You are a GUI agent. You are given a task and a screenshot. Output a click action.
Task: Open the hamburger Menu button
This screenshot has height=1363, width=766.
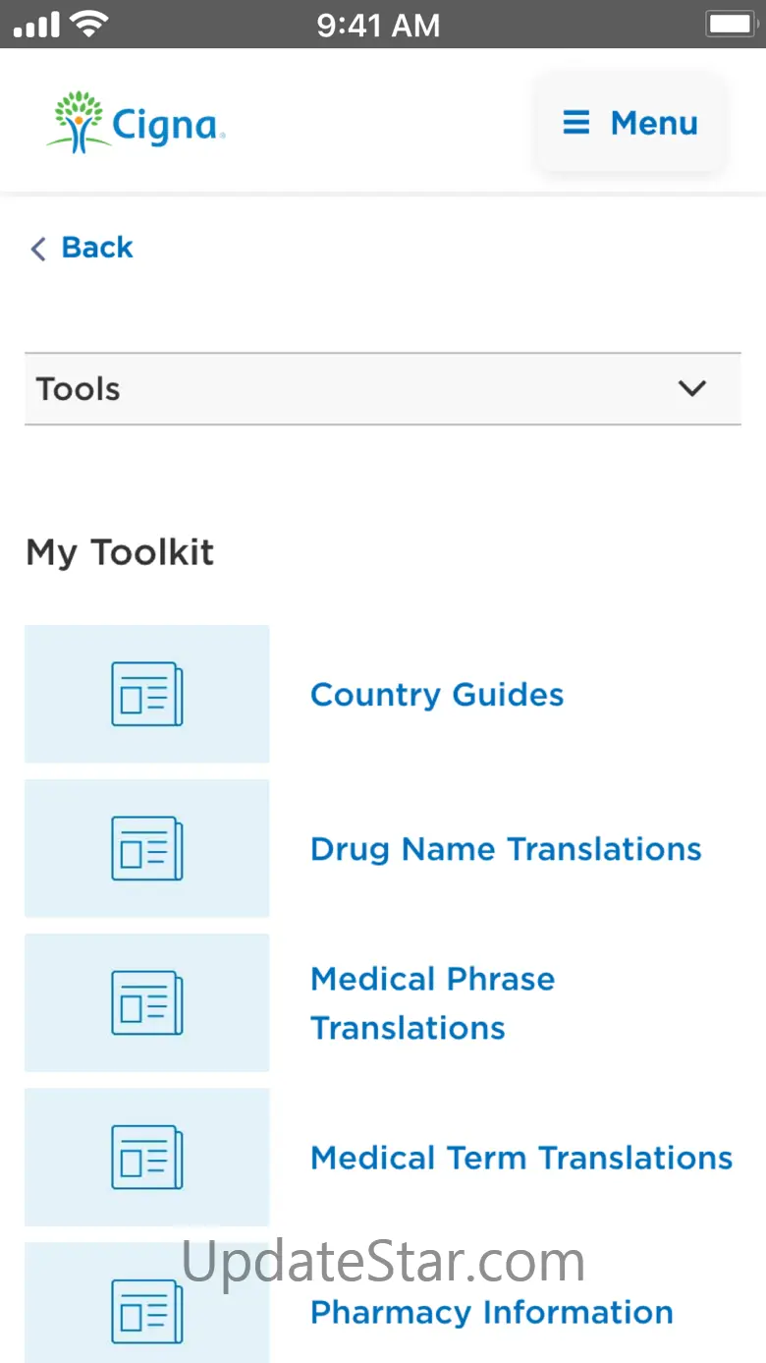(629, 124)
